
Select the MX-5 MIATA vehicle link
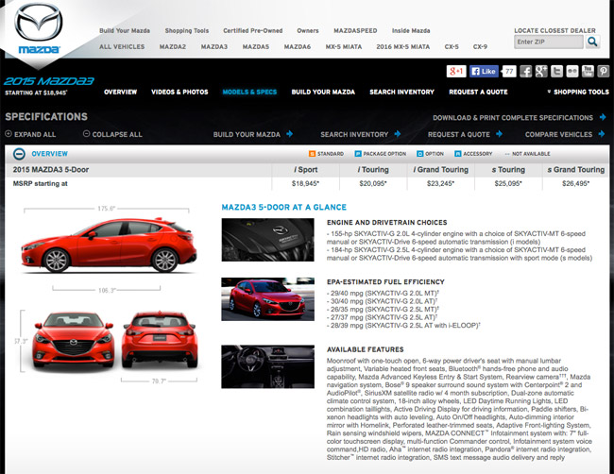[x=344, y=46]
